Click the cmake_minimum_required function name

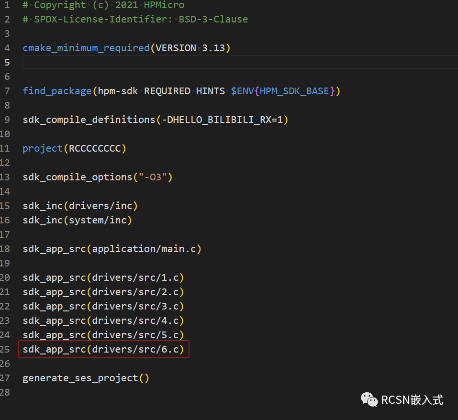pos(86,48)
